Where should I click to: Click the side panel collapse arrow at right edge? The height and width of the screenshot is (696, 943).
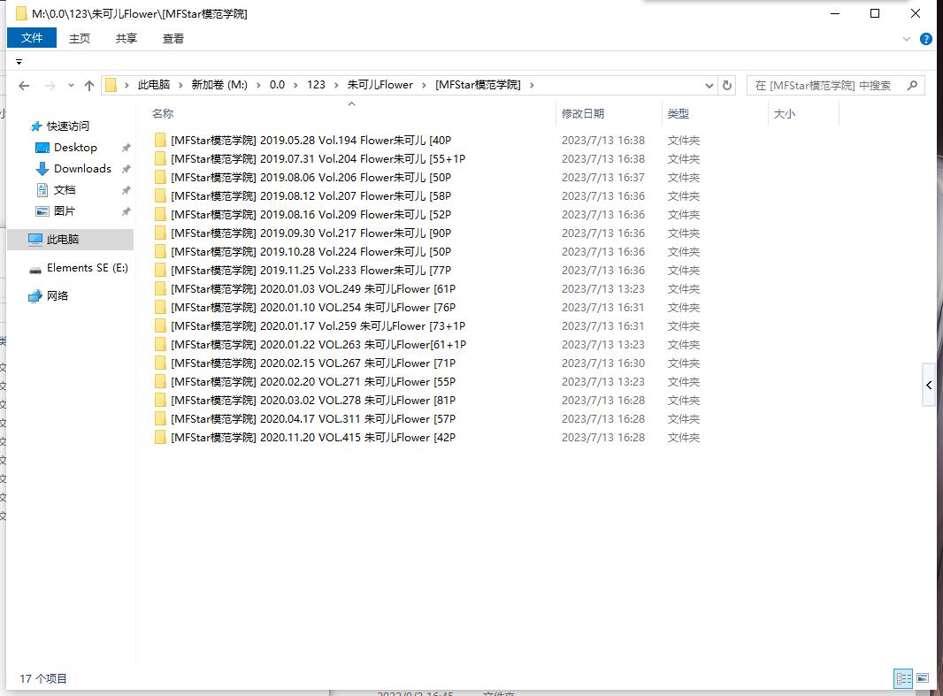pos(929,386)
